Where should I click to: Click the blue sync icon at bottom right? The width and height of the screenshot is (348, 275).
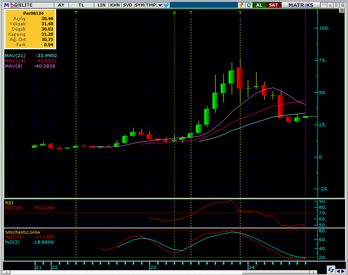[331, 271]
